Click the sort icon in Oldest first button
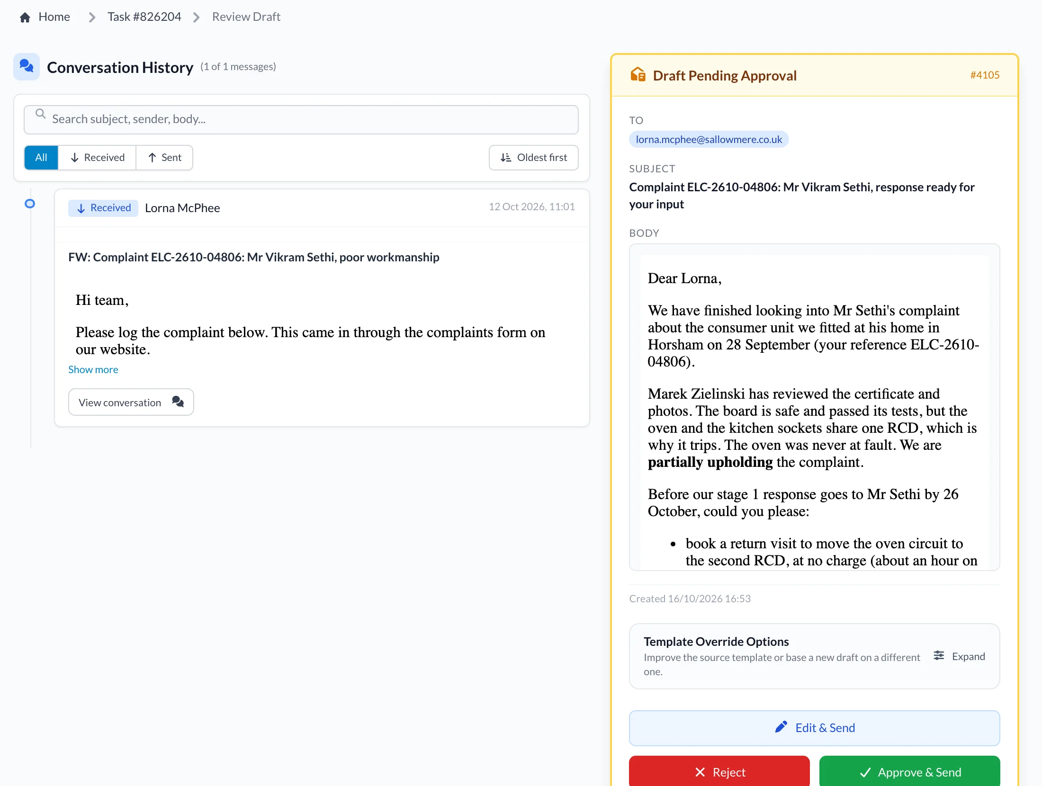 pyautogui.click(x=506, y=158)
